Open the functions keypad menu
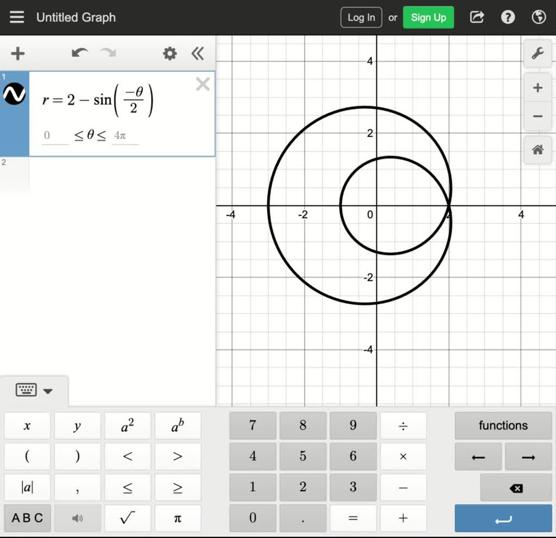Image resolution: width=556 pixels, height=538 pixels. coord(503,426)
